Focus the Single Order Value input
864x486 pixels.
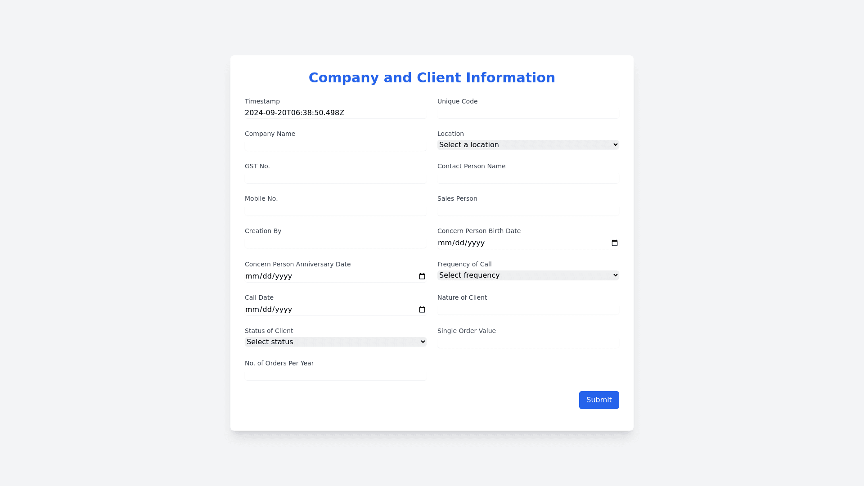[528, 342]
